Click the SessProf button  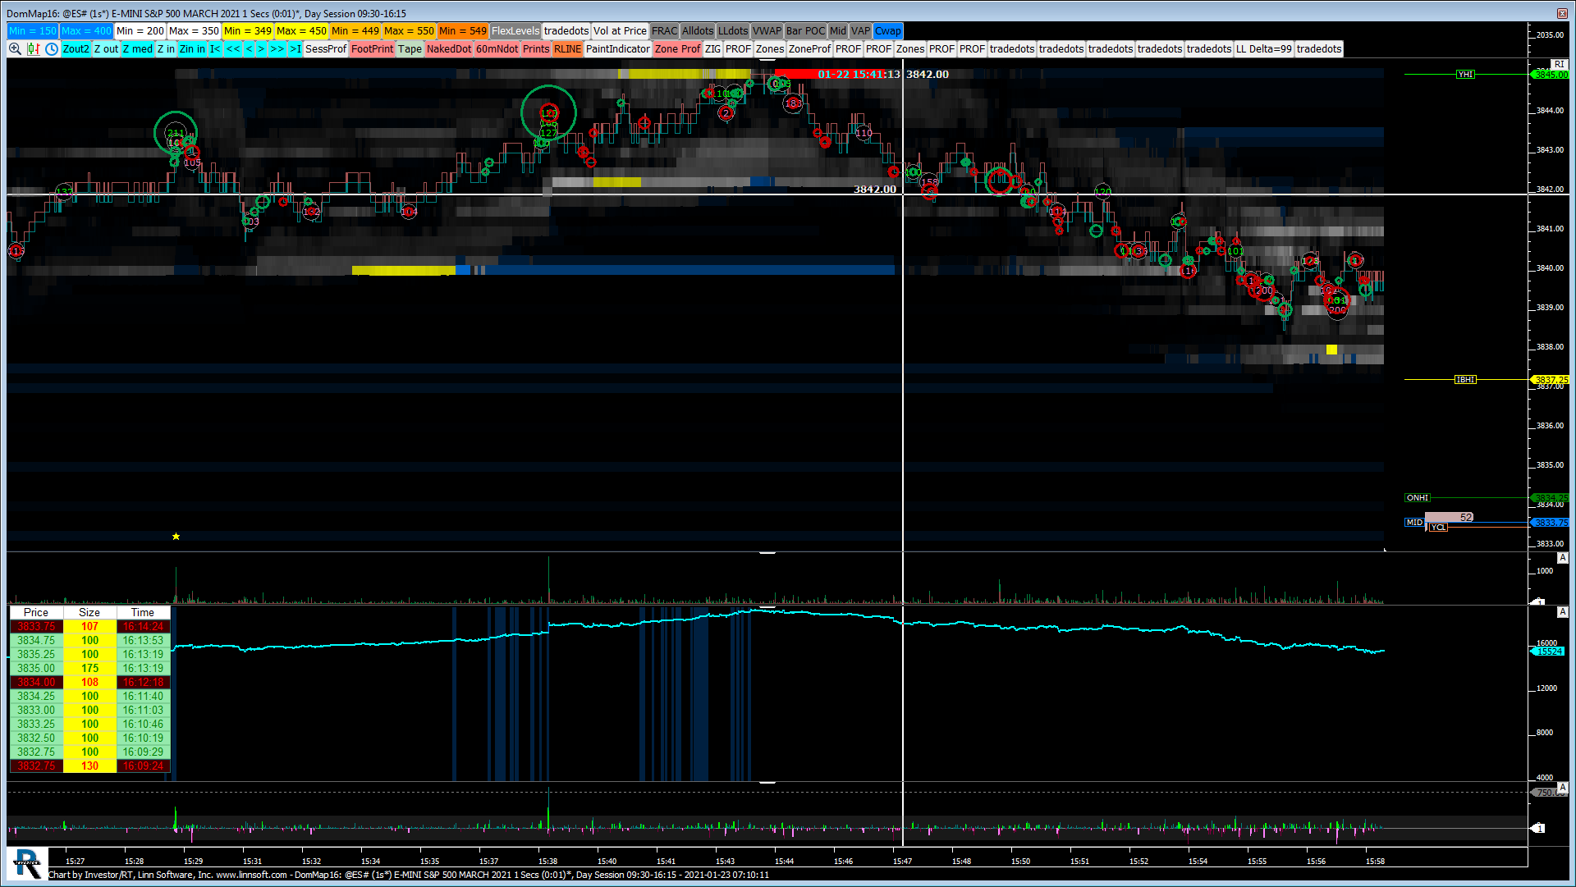[326, 49]
